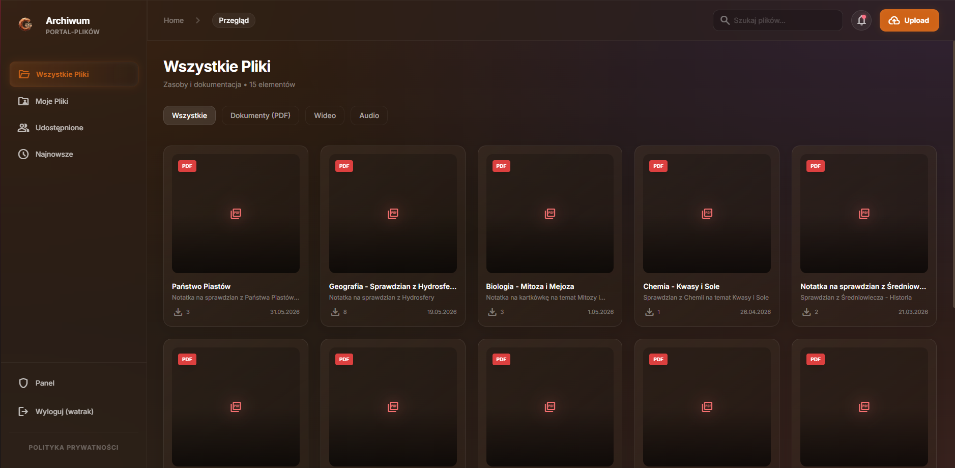Download Biologia - Mitoza i Mejoza file
The height and width of the screenshot is (468, 955).
[493, 312]
